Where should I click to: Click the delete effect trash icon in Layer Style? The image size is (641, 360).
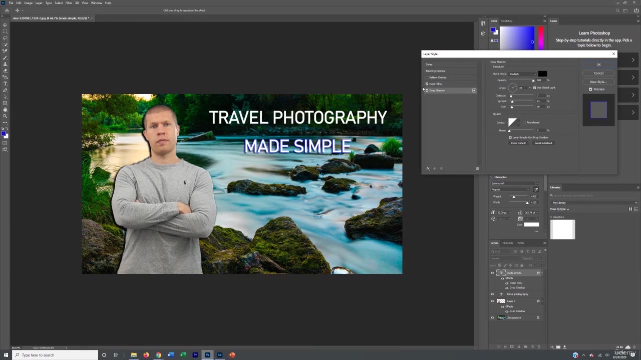pyautogui.click(x=477, y=168)
